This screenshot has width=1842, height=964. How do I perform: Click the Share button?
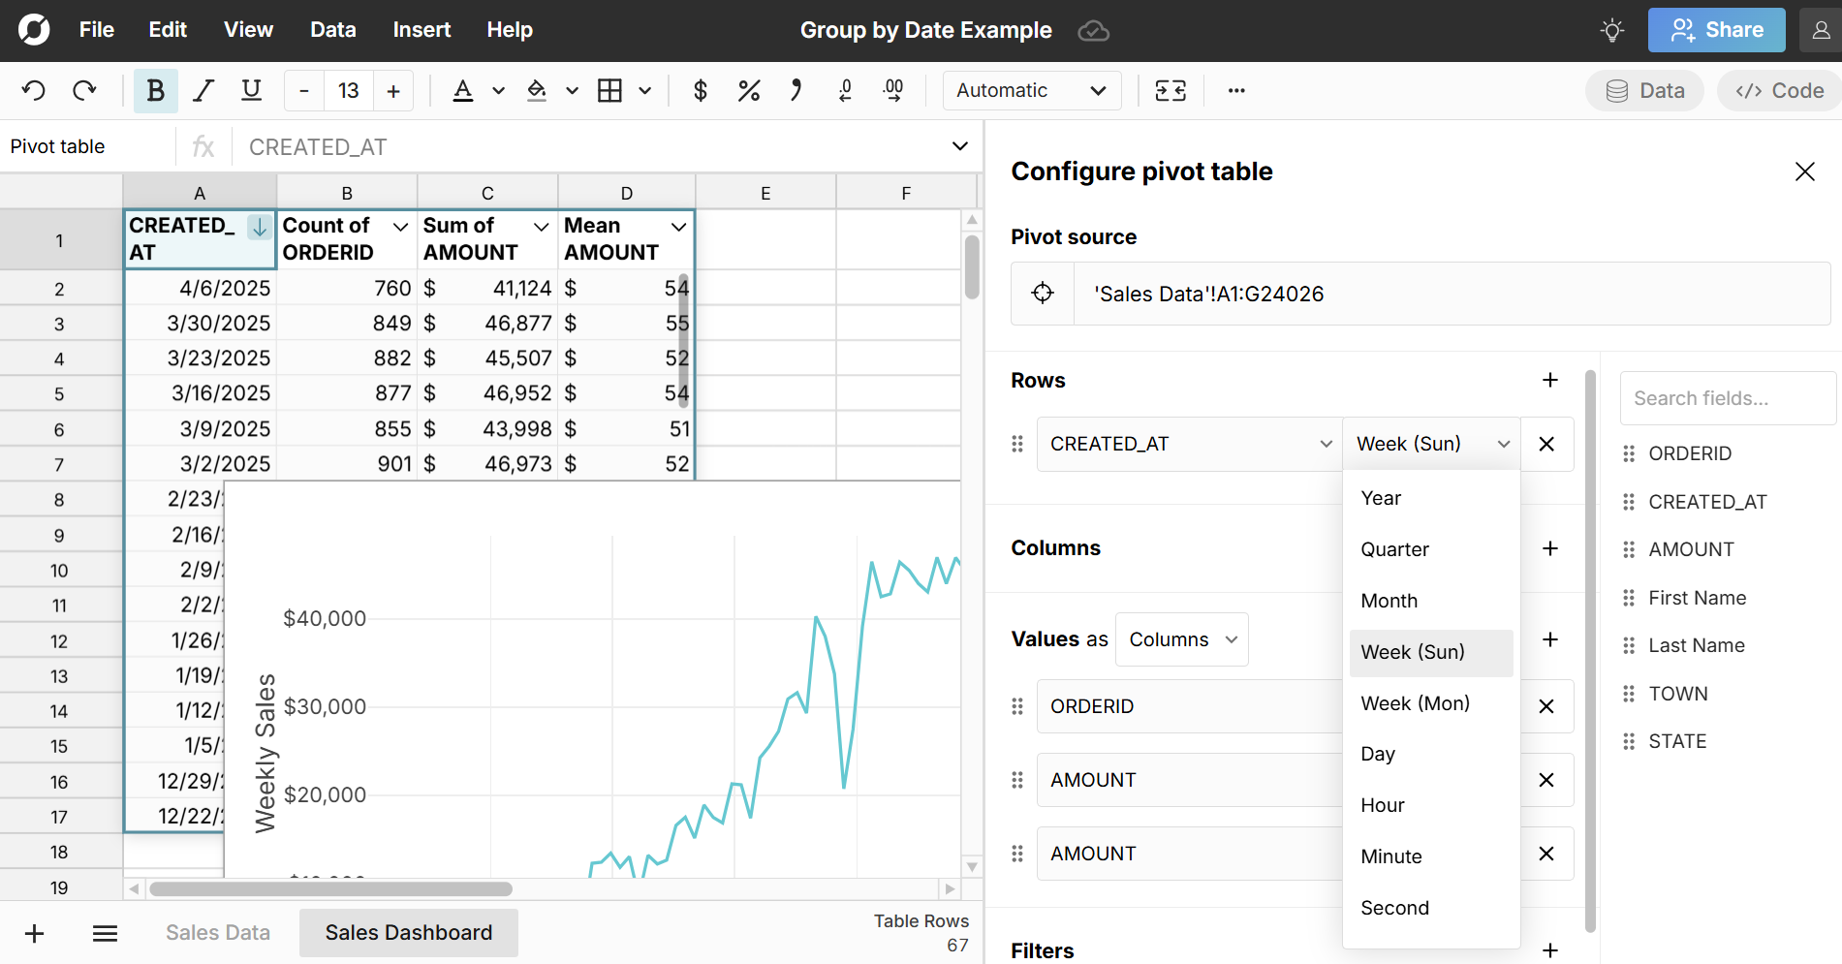point(1716,30)
